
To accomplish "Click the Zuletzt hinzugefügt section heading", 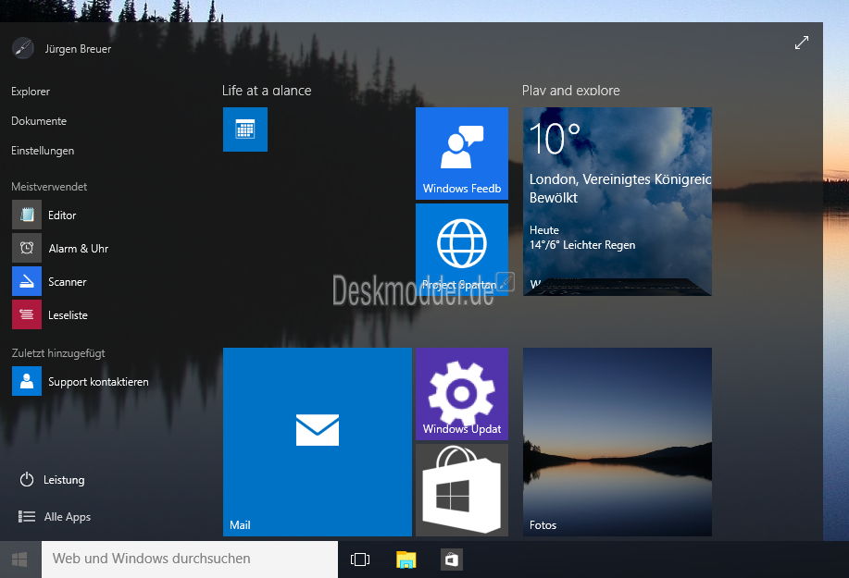I will click(x=58, y=353).
